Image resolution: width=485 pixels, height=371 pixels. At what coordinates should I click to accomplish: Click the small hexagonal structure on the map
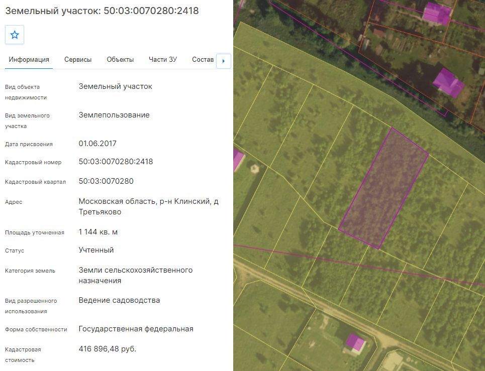coord(254,169)
